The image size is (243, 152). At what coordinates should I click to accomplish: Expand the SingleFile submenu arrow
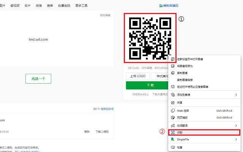[236, 139]
